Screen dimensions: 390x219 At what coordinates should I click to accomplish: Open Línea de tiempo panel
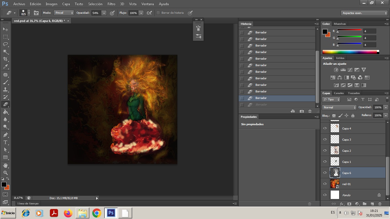28,204
